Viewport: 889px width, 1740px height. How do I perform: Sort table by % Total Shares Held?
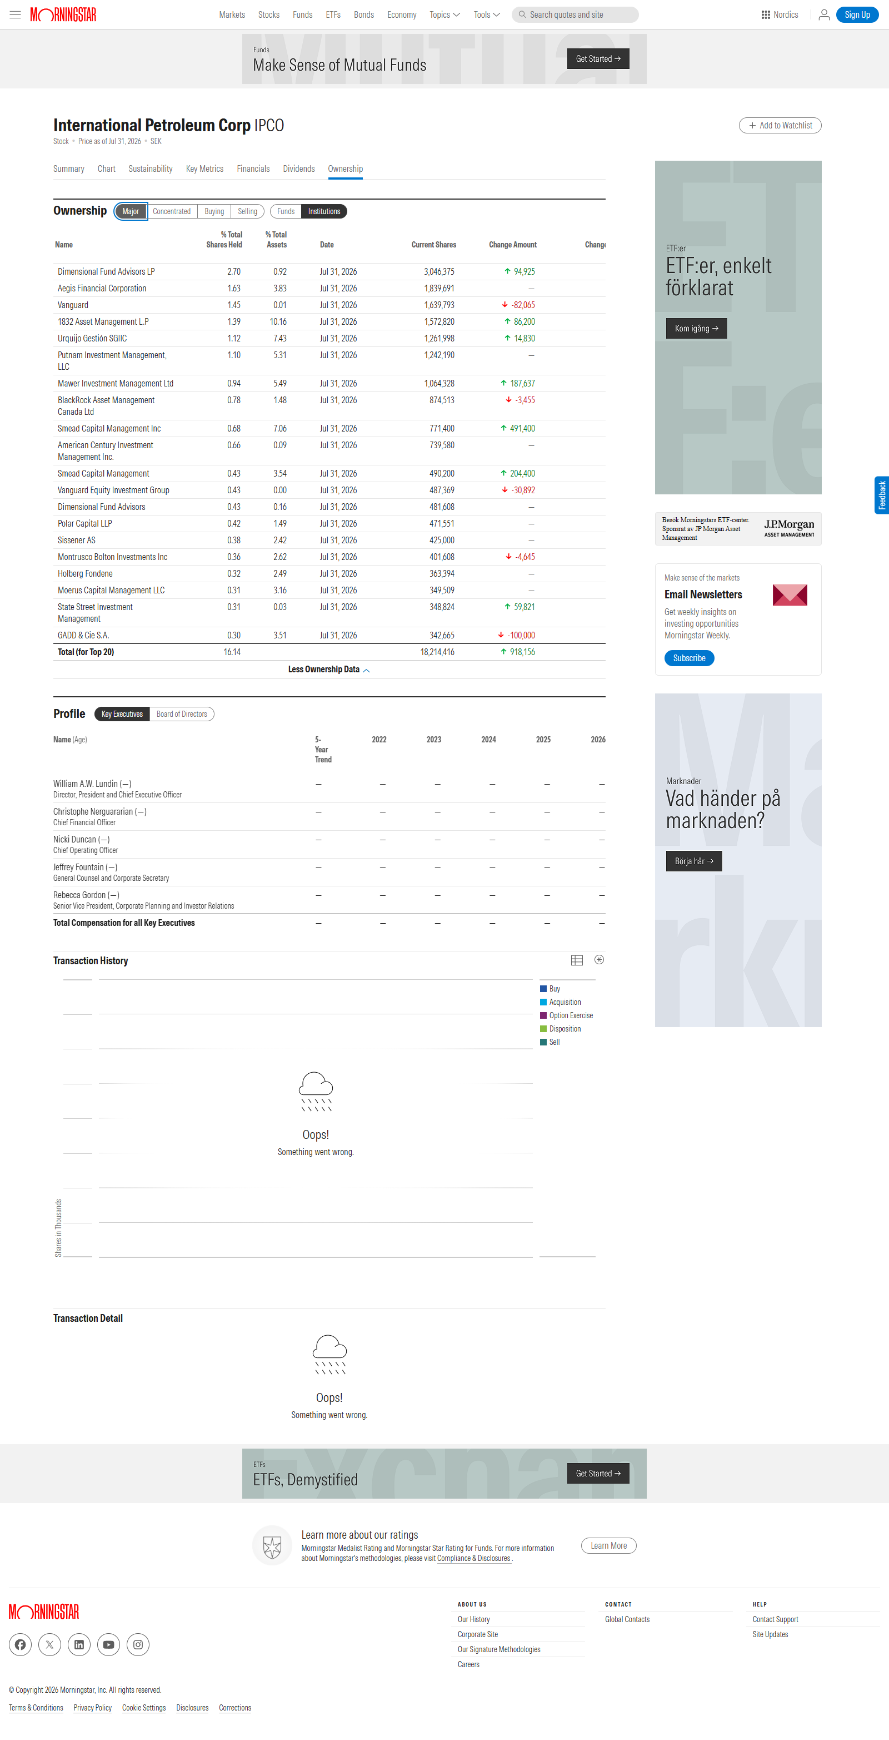224,240
